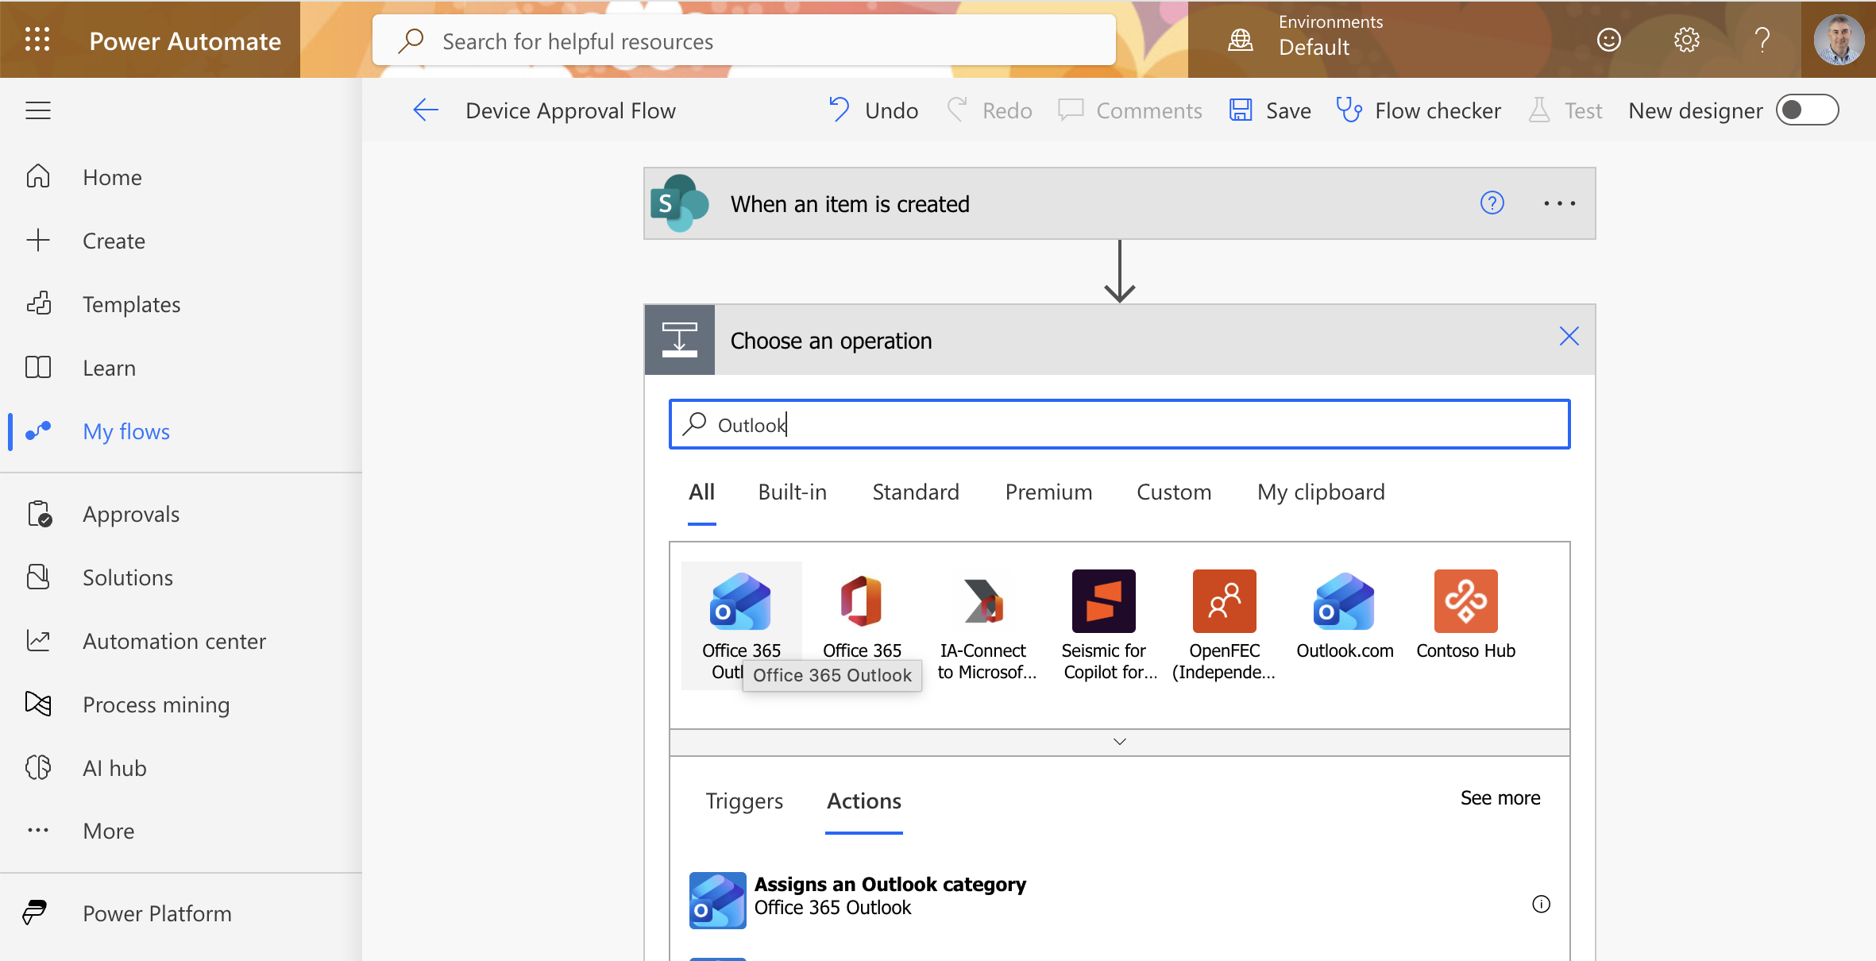This screenshot has width=1876, height=961.
Task: Select the Actions tab
Action: click(864, 801)
